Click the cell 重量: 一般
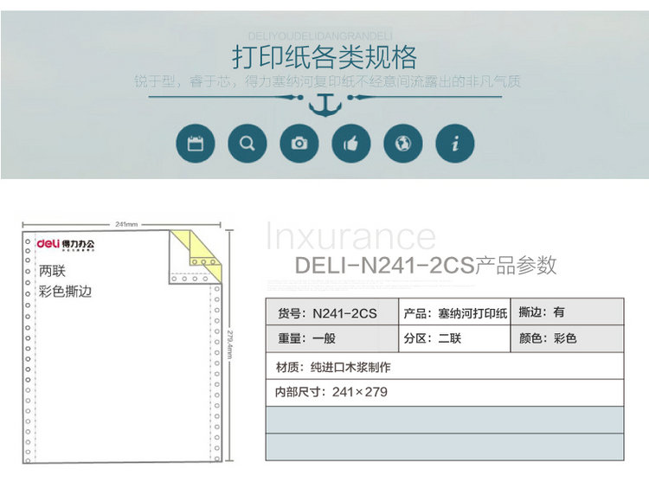 tap(332, 338)
